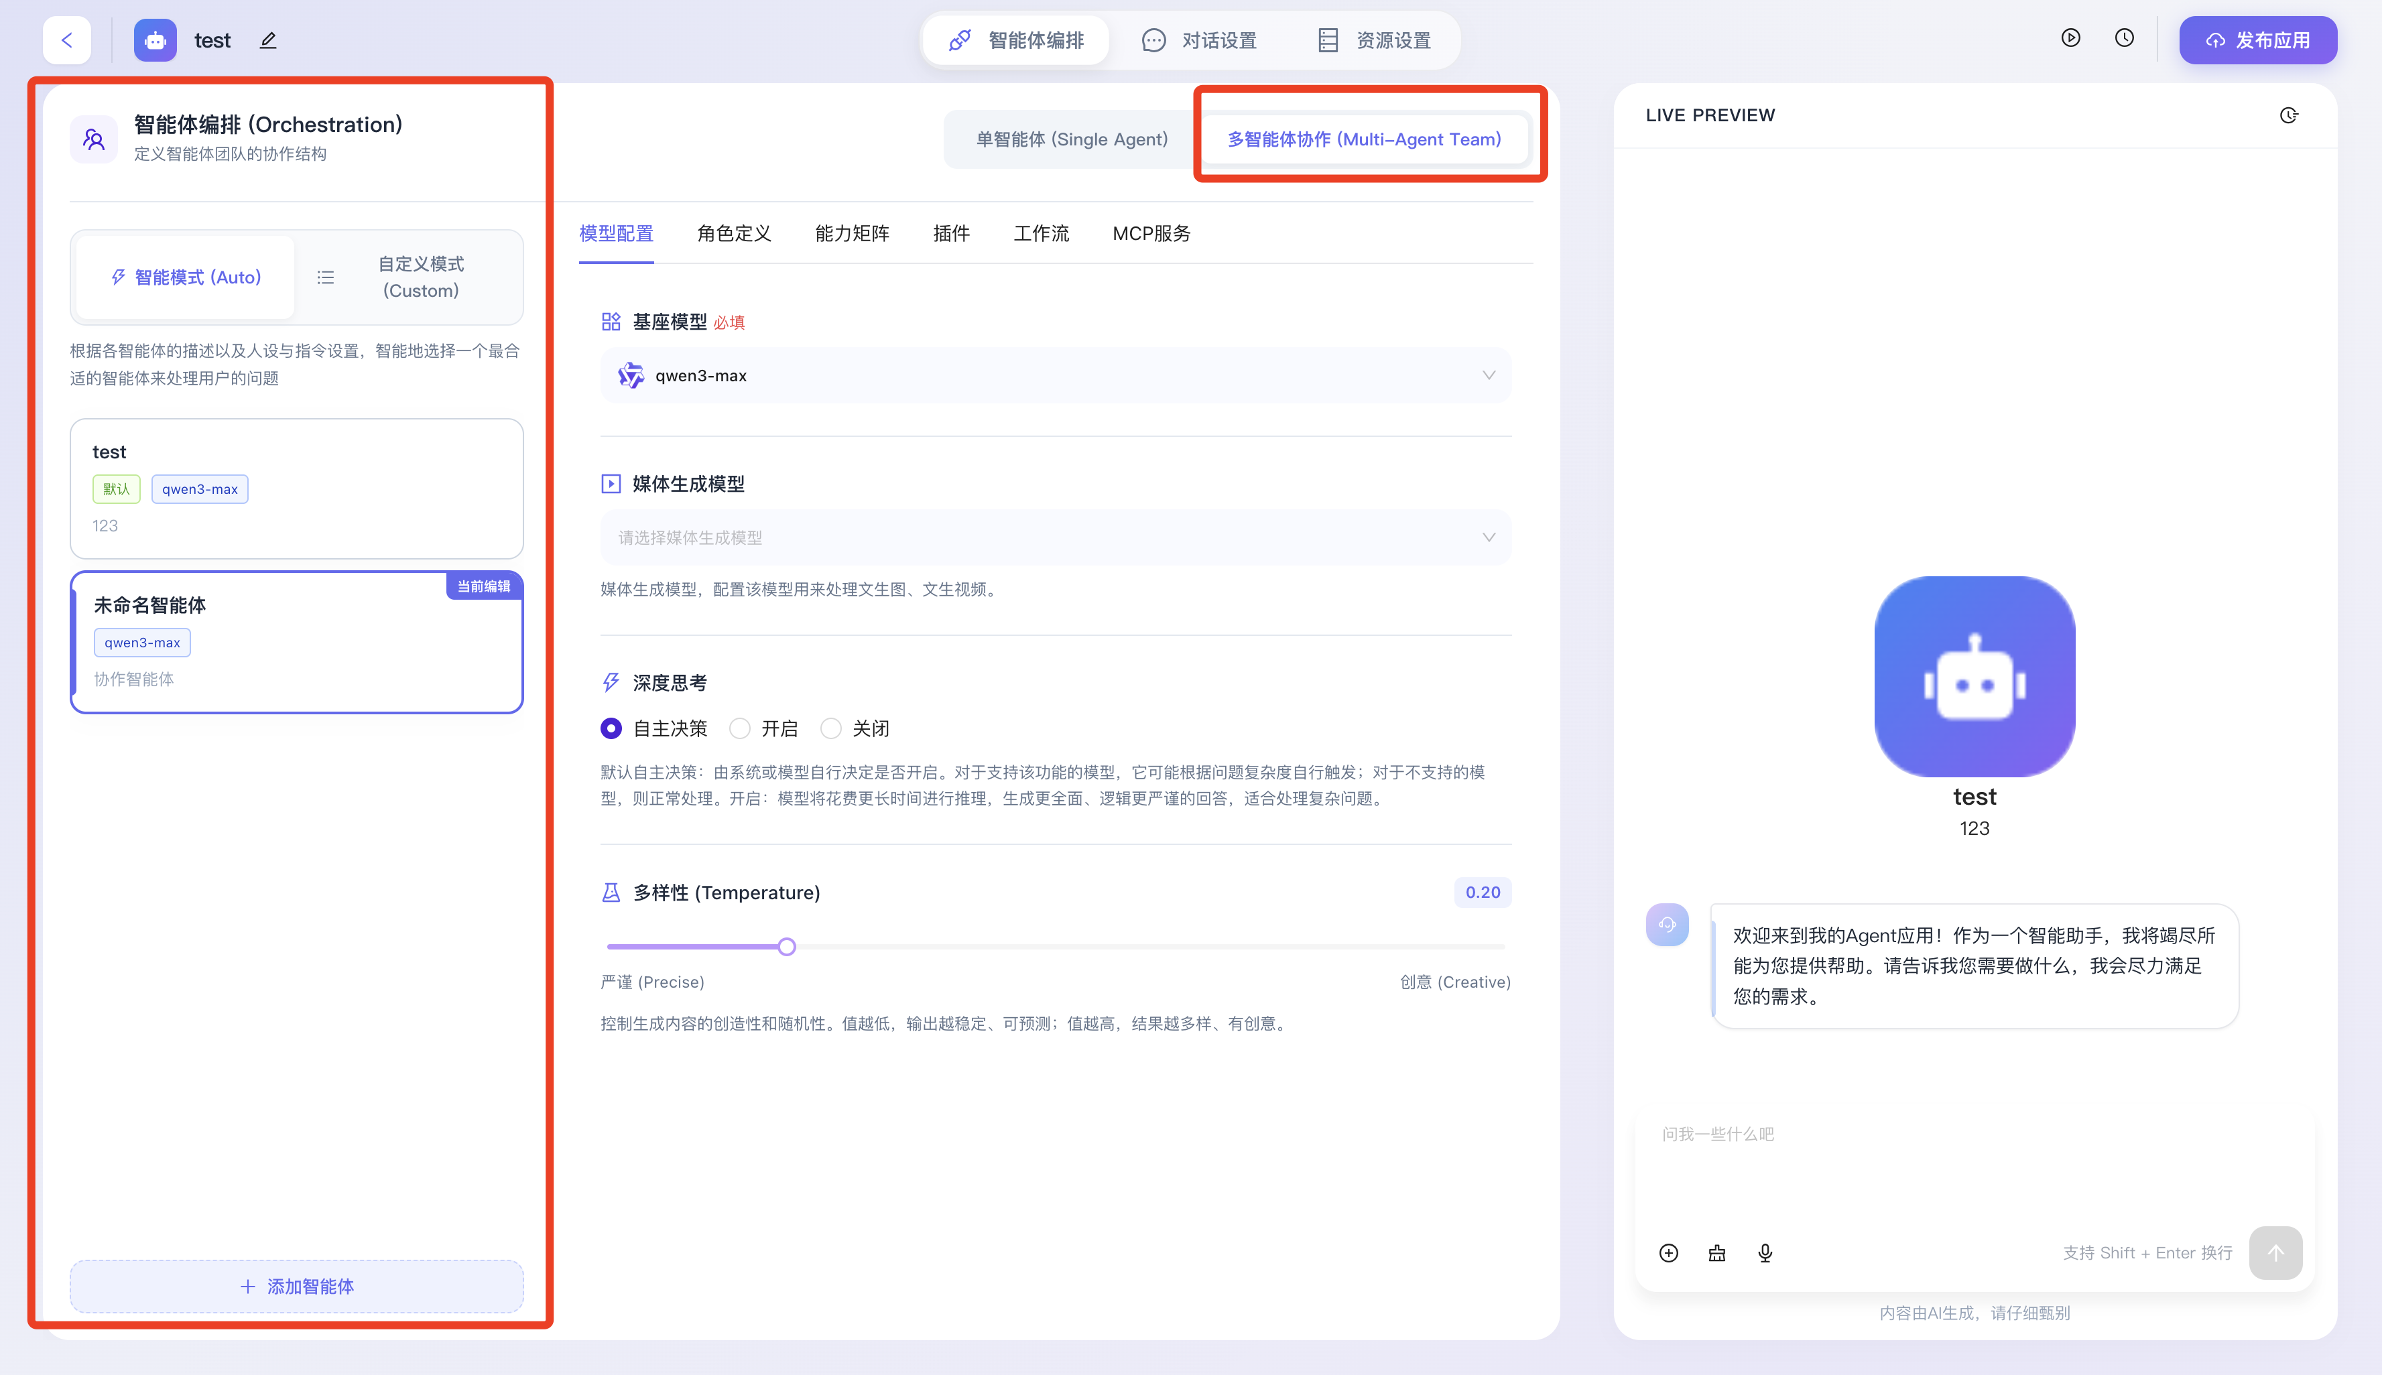This screenshot has width=2382, height=1375.
Task: Click the play/run icon in top bar
Action: [x=2070, y=38]
